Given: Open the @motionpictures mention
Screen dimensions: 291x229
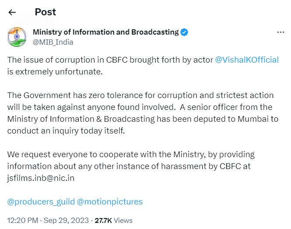Looking at the screenshot, I should click(110, 202).
